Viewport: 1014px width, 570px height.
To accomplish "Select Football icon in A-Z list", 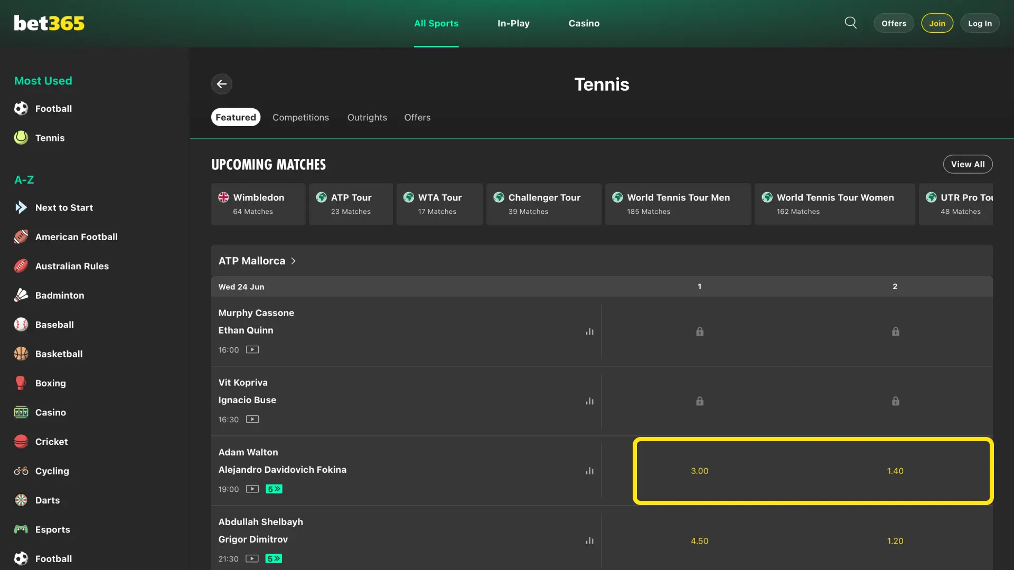I will (x=21, y=558).
